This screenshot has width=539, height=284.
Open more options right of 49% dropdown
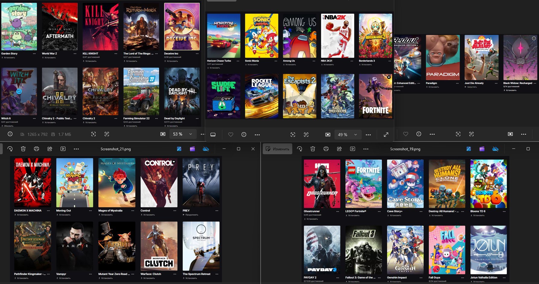tap(368, 135)
